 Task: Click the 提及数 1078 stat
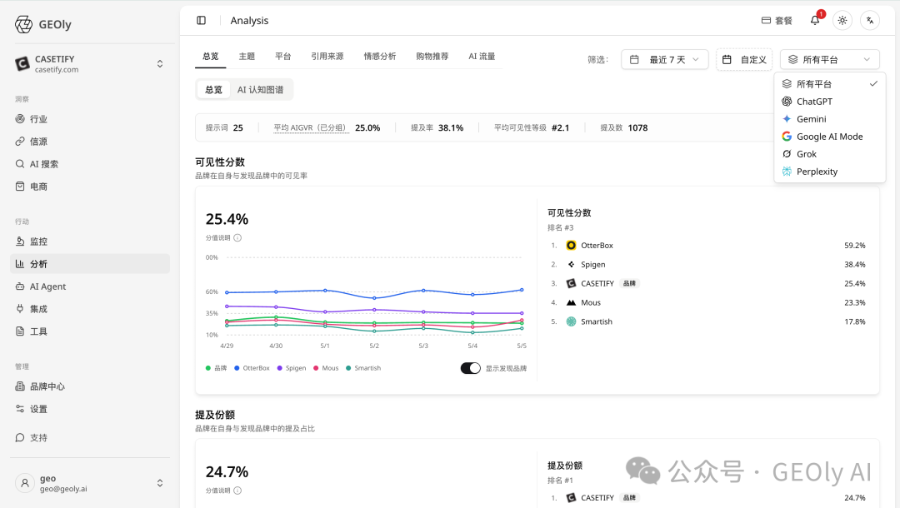pyautogui.click(x=624, y=128)
